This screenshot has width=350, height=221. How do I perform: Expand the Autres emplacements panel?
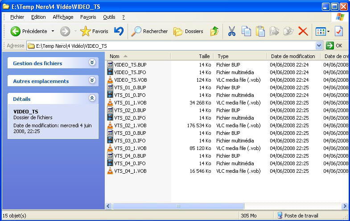[x=92, y=80]
